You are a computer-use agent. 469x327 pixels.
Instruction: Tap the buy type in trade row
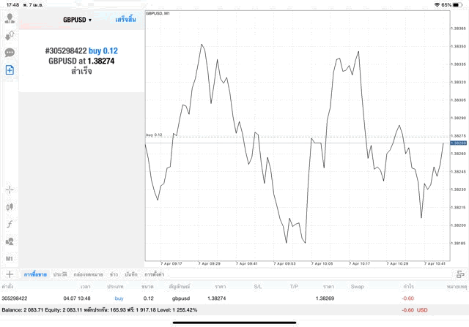pos(119,298)
